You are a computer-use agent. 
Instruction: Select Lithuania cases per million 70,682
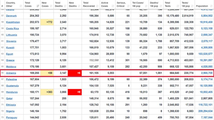[144, 35]
